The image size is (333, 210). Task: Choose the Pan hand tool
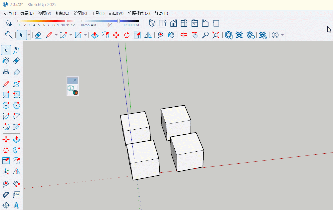point(195,35)
